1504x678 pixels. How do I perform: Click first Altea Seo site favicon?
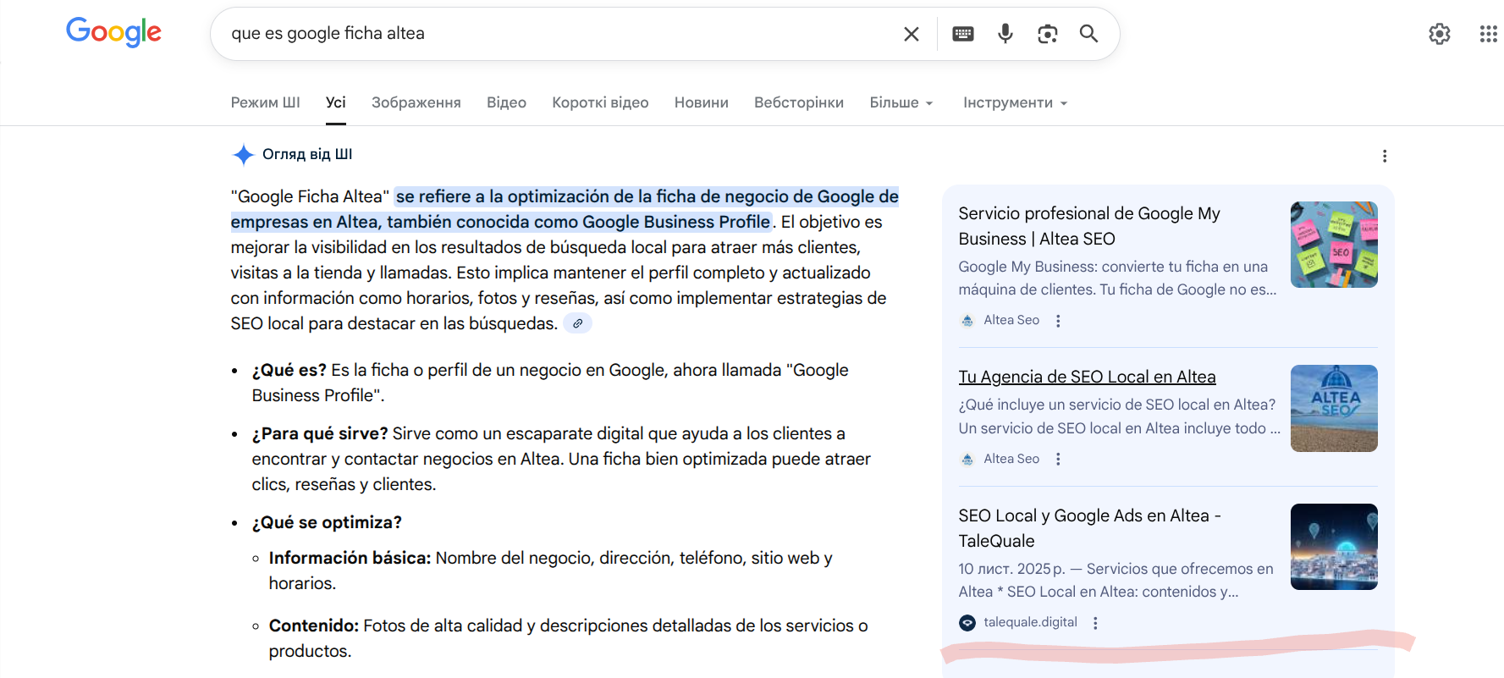point(967,321)
